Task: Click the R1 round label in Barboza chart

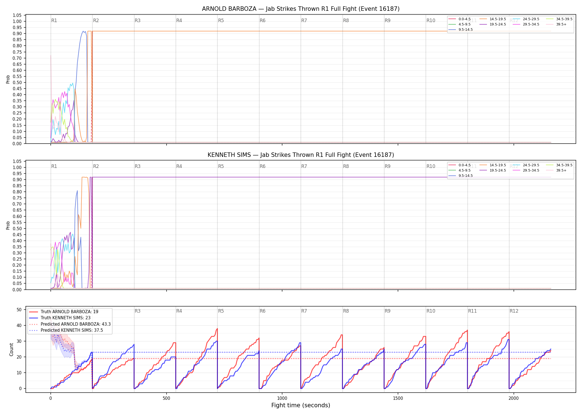Action: coord(54,20)
